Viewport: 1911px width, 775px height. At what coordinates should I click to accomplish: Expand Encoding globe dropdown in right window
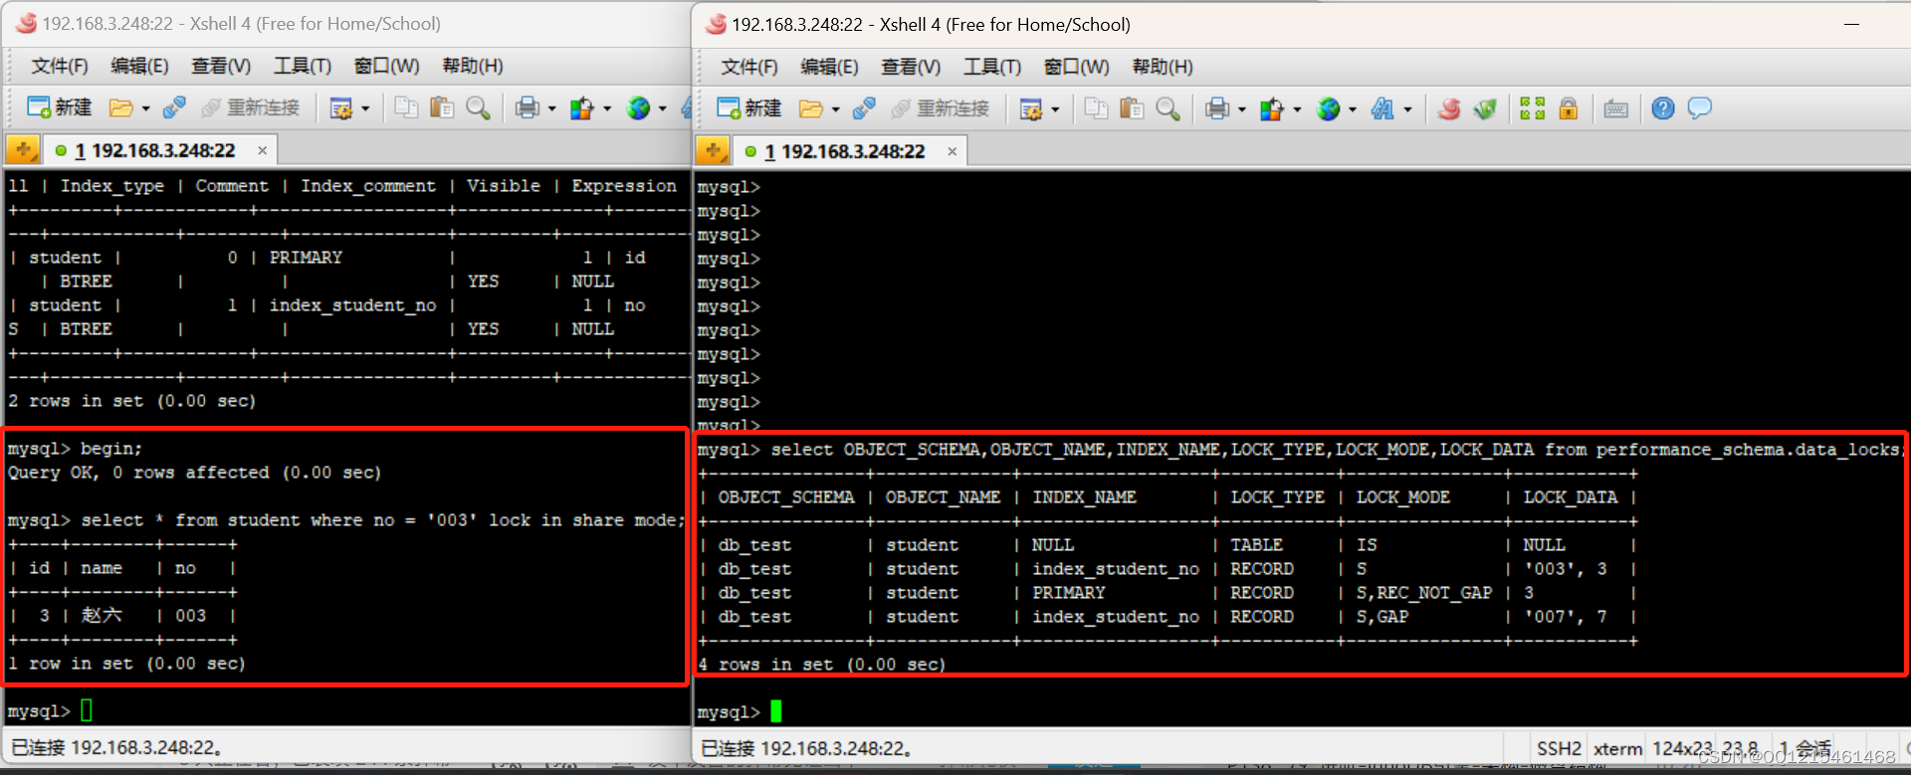point(1353,109)
